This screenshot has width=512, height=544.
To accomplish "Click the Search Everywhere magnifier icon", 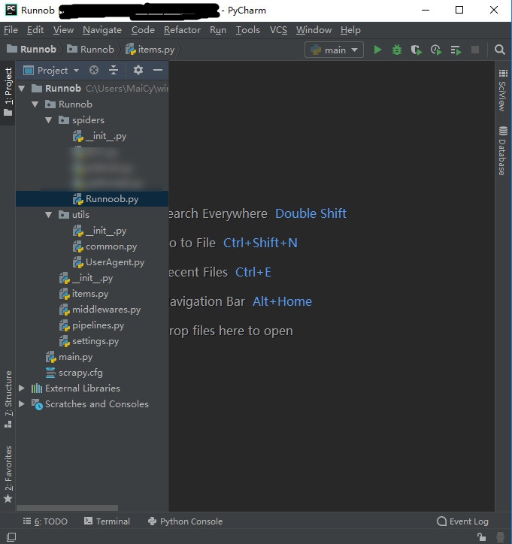I will point(500,50).
